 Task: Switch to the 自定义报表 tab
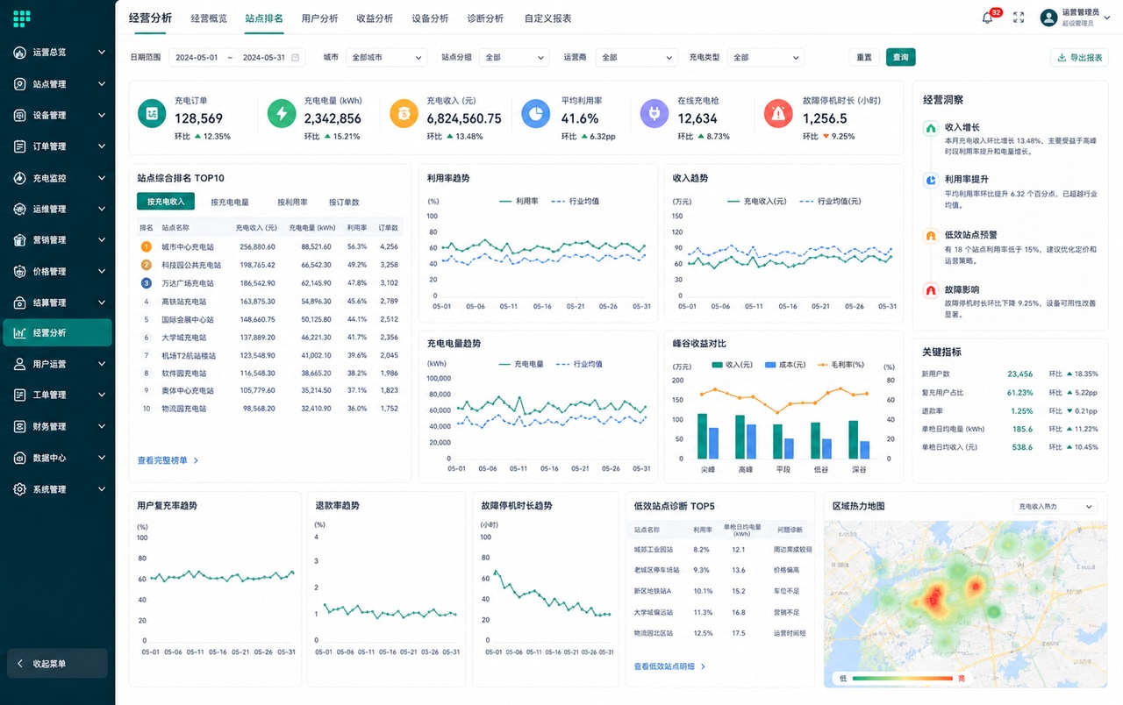[x=547, y=18]
